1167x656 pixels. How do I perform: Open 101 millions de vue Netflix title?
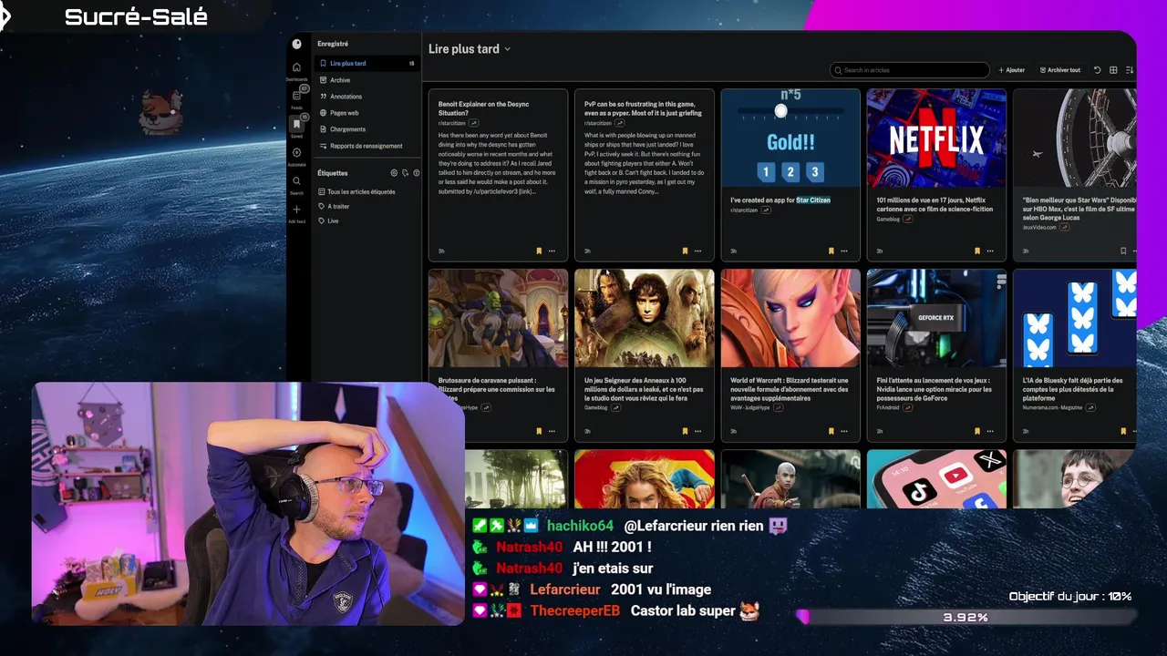[935, 204]
